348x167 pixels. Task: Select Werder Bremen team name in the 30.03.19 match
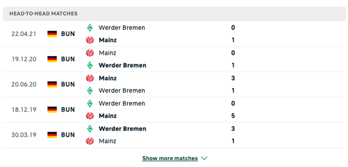coord(122,129)
